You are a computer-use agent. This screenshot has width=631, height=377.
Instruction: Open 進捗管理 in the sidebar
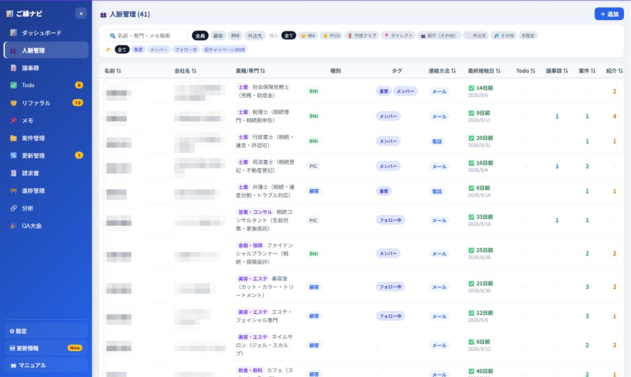(x=46, y=191)
